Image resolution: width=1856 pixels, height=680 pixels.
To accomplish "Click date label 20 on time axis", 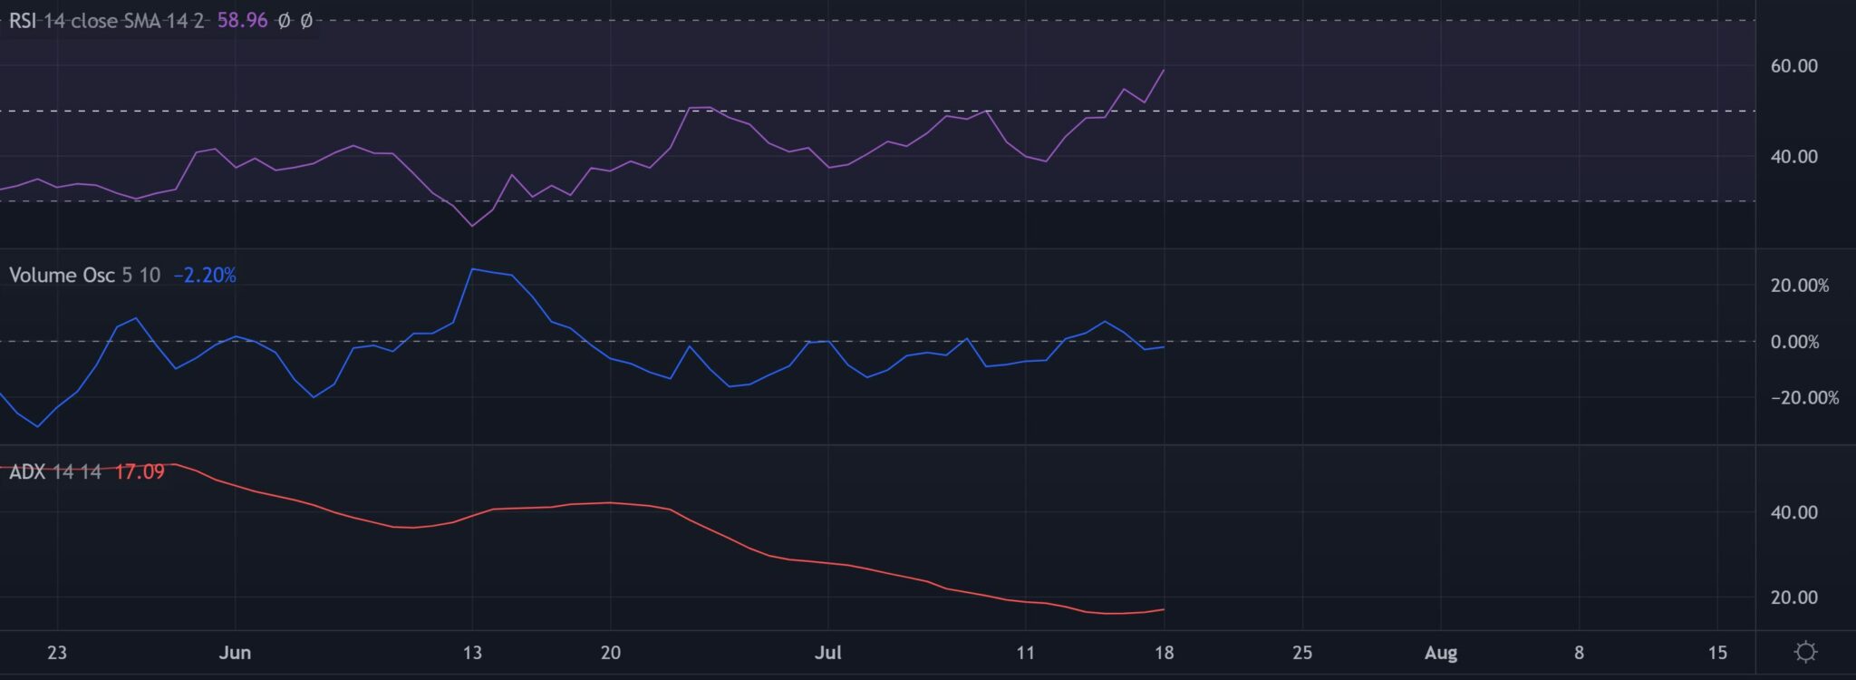I will pos(611,653).
